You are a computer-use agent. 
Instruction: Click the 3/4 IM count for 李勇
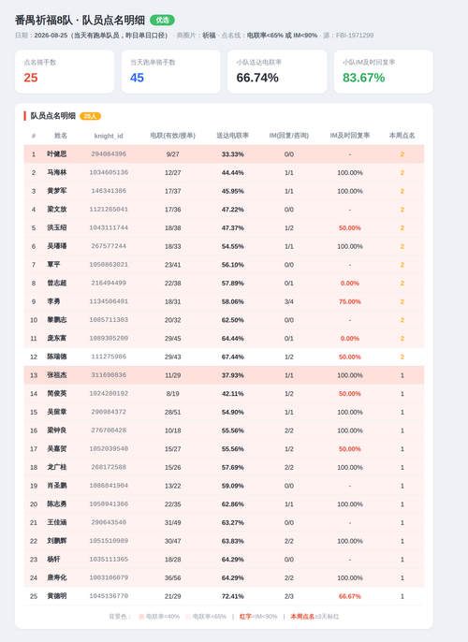[288, 301]
